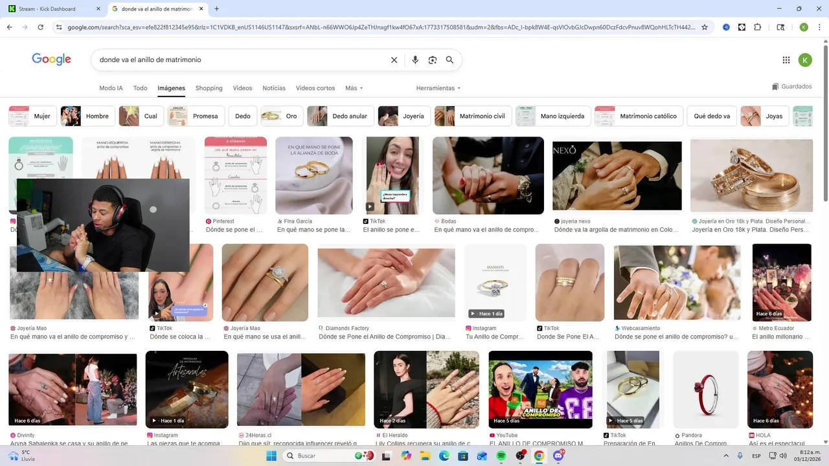Screen dimensions: 829x466
Task: Open Google Lens image search
Action: [x=433, y=60]
